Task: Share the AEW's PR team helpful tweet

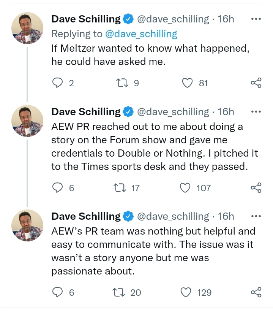Action: tap(256, 292)
